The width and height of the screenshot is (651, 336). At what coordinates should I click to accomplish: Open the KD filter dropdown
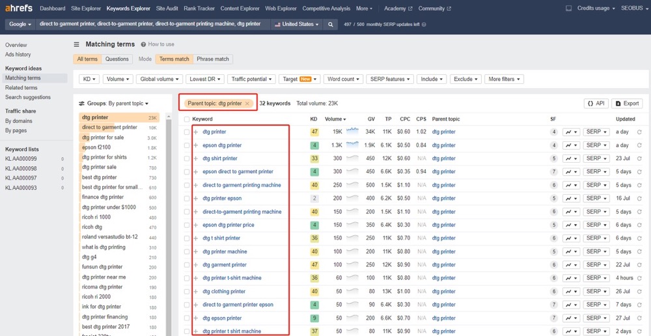click(x=89, y=79)
